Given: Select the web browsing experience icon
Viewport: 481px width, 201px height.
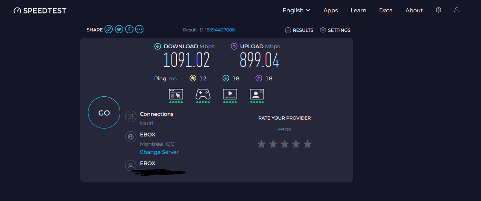Looking at the screenshot, I should (176, 94).
